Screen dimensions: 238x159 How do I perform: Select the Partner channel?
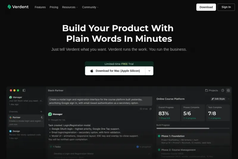click(x=26, y=121)
